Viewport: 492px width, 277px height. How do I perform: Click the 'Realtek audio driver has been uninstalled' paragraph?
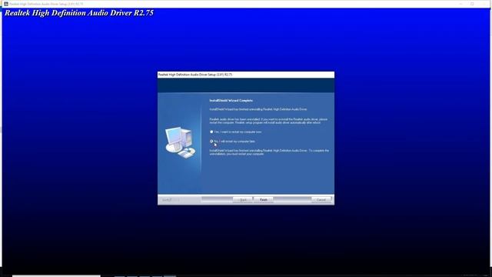click(x=268, y=121)
